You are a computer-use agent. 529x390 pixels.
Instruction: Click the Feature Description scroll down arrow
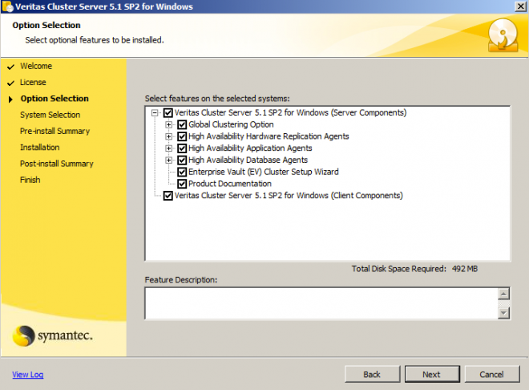tap(503, 313)
